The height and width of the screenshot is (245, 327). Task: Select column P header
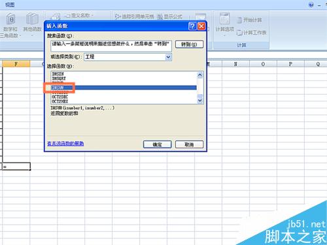pyautogui.click(x=290, y=64)
